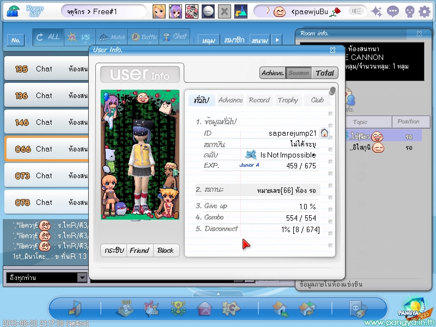Image resolution: width=436 pixels, height=327 pixels.
Task: Close the User Info window
Action: click(332, 50)
